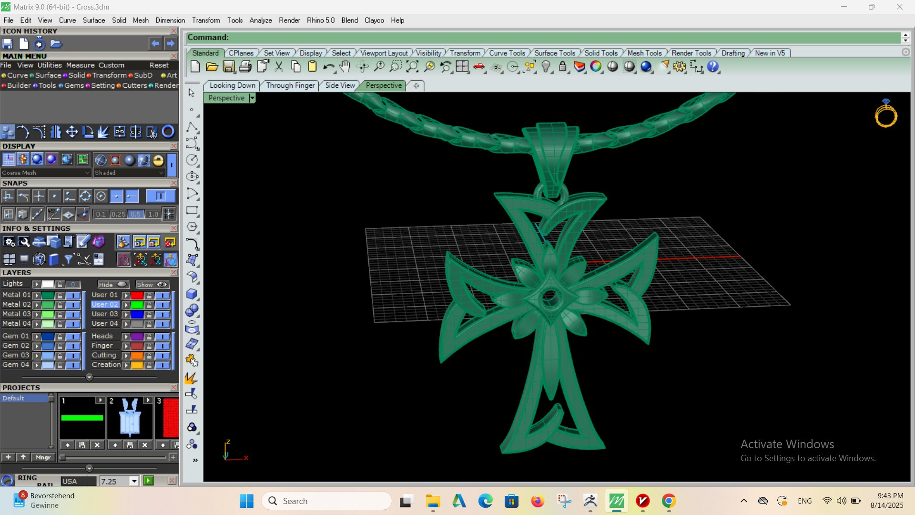This screenshot has width=915, height=515.
Task: Click the Pan hand tool in toolbar
Action: pos(345,67)
